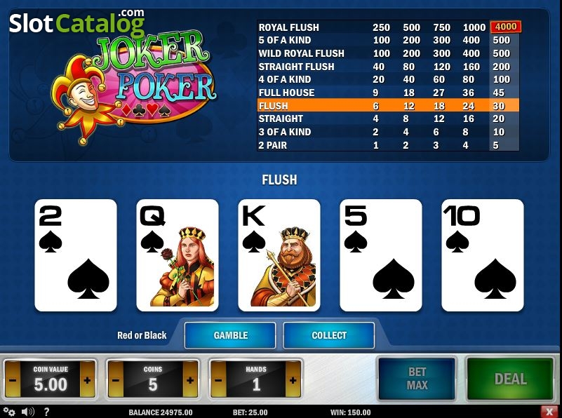Add a hand with plus button
The width and height of the screenshot is (562, 418).
coord(293,379)
